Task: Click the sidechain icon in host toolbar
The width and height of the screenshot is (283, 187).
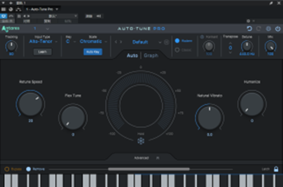Action: pos(99,16)
